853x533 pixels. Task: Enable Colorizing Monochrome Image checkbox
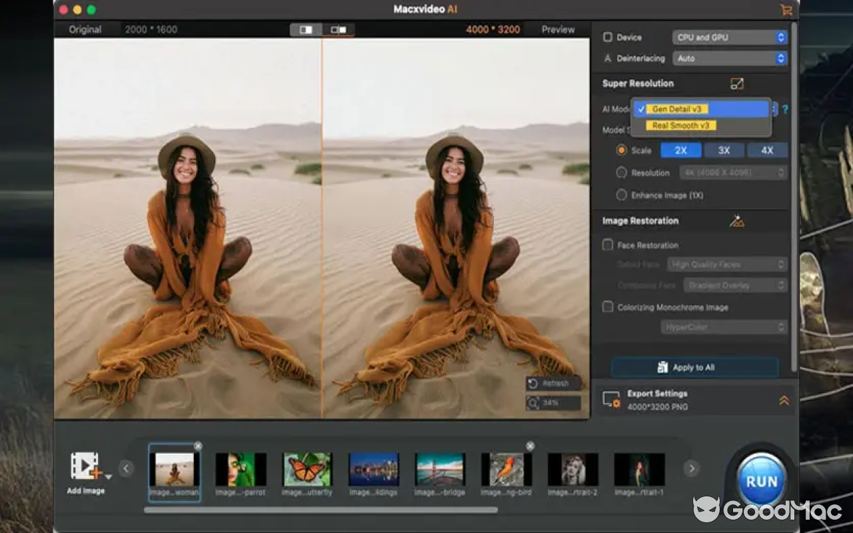(x=608, y=307)
